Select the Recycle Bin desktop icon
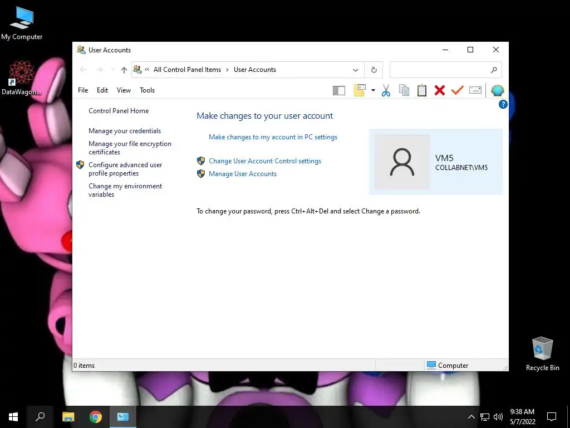 coord(542,354)
